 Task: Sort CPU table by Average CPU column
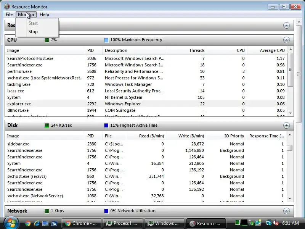(267, 50)
